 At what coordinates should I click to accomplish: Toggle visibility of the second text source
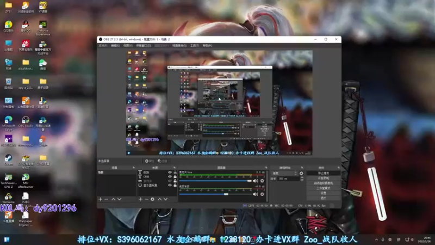click(x=170, y=176)
